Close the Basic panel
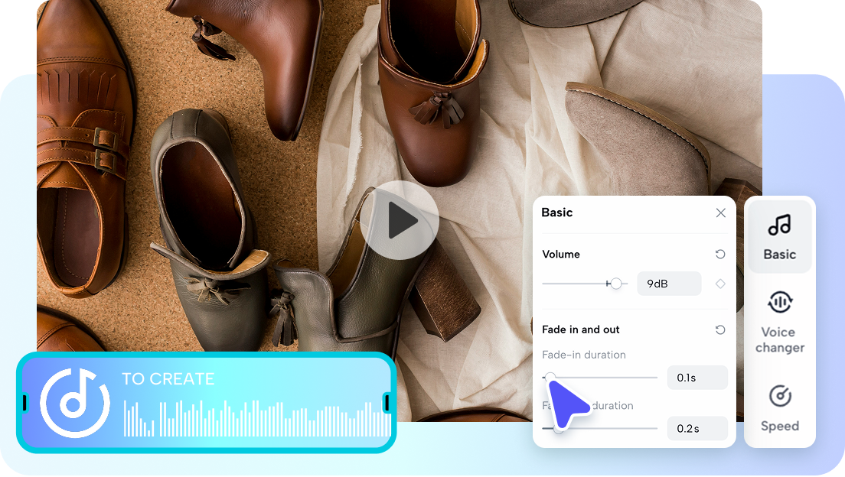 click(x=720, y=213)
